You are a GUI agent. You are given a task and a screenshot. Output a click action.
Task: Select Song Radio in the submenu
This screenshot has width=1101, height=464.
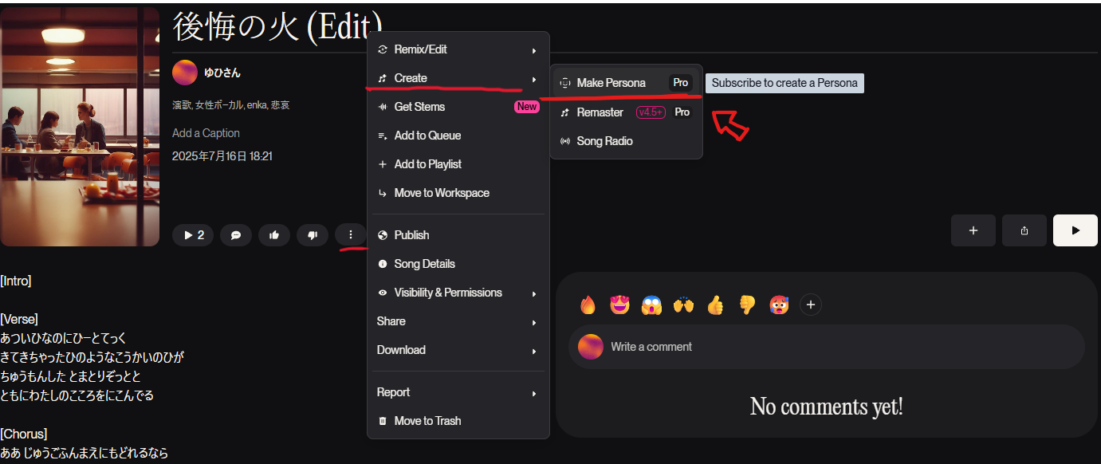pyautogui.click(x=626, y=141)
